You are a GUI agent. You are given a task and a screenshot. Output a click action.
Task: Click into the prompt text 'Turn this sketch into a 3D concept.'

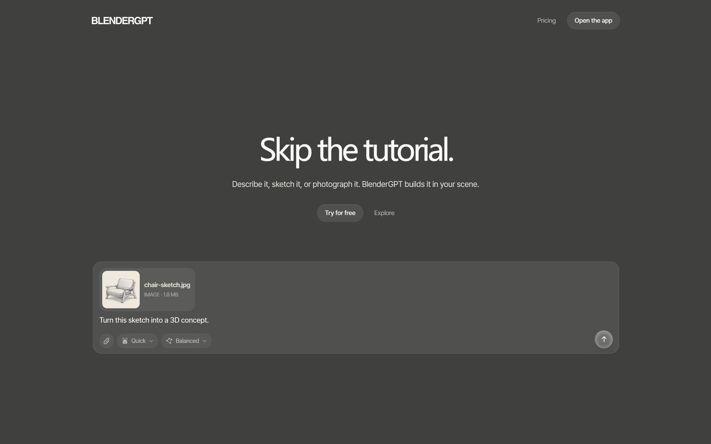154,320
